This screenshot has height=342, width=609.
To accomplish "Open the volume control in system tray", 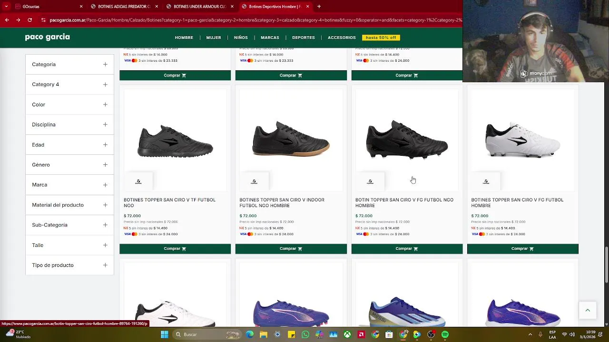I will coord(572,334).
